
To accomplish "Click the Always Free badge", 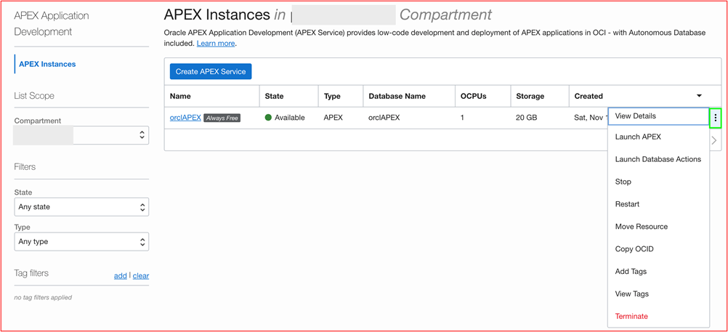I will 222,118.
